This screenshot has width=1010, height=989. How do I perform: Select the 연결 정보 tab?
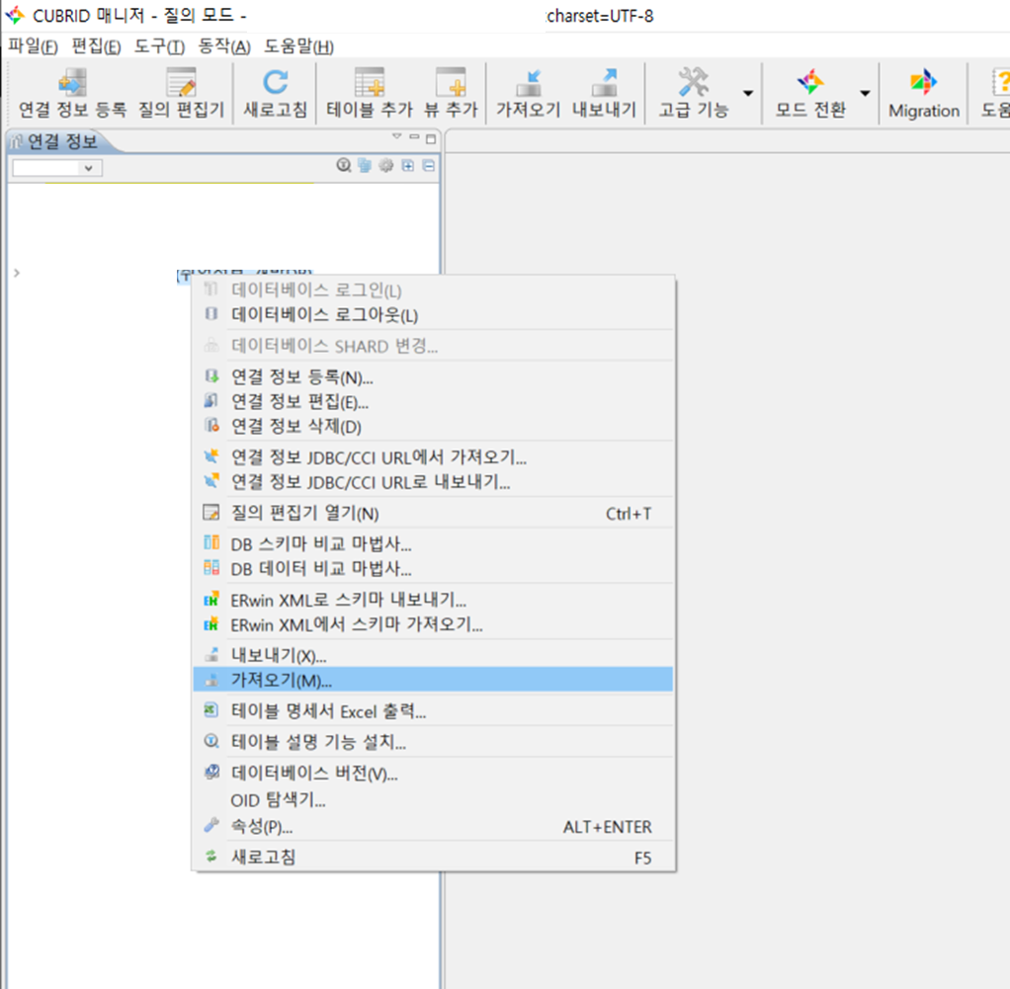pyautogui.click(x=62, y=141)
